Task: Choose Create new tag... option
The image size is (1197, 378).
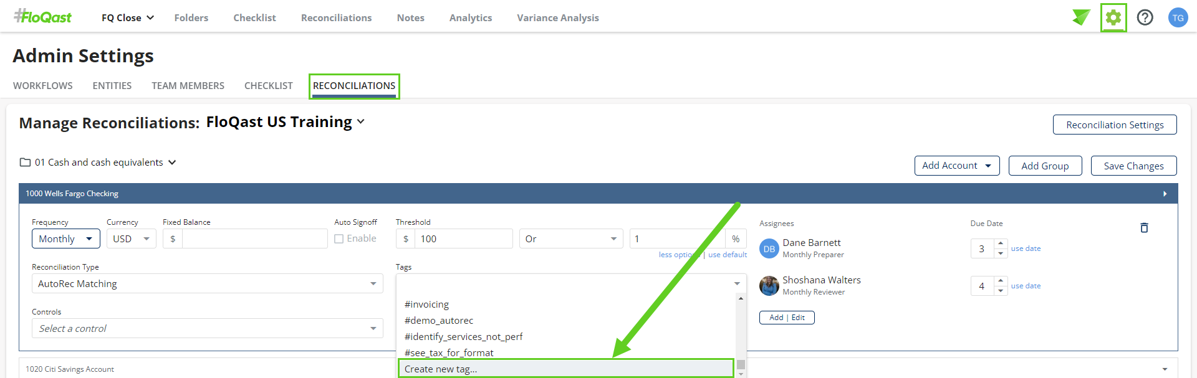Action: coord(566,369)
